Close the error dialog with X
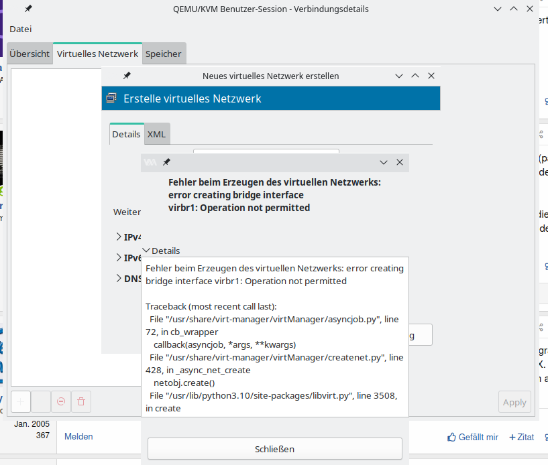This screenshot has width=548, height=465. [x=400, y=162]
